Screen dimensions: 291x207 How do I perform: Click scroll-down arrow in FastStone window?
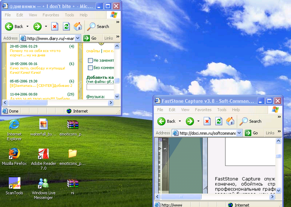pos(279,190)
